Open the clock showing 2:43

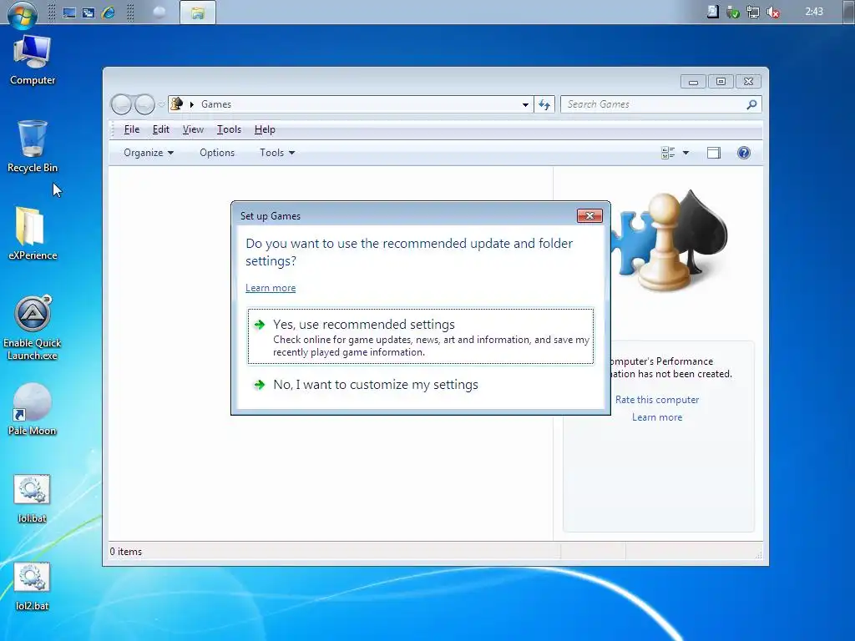click(813, 12)
